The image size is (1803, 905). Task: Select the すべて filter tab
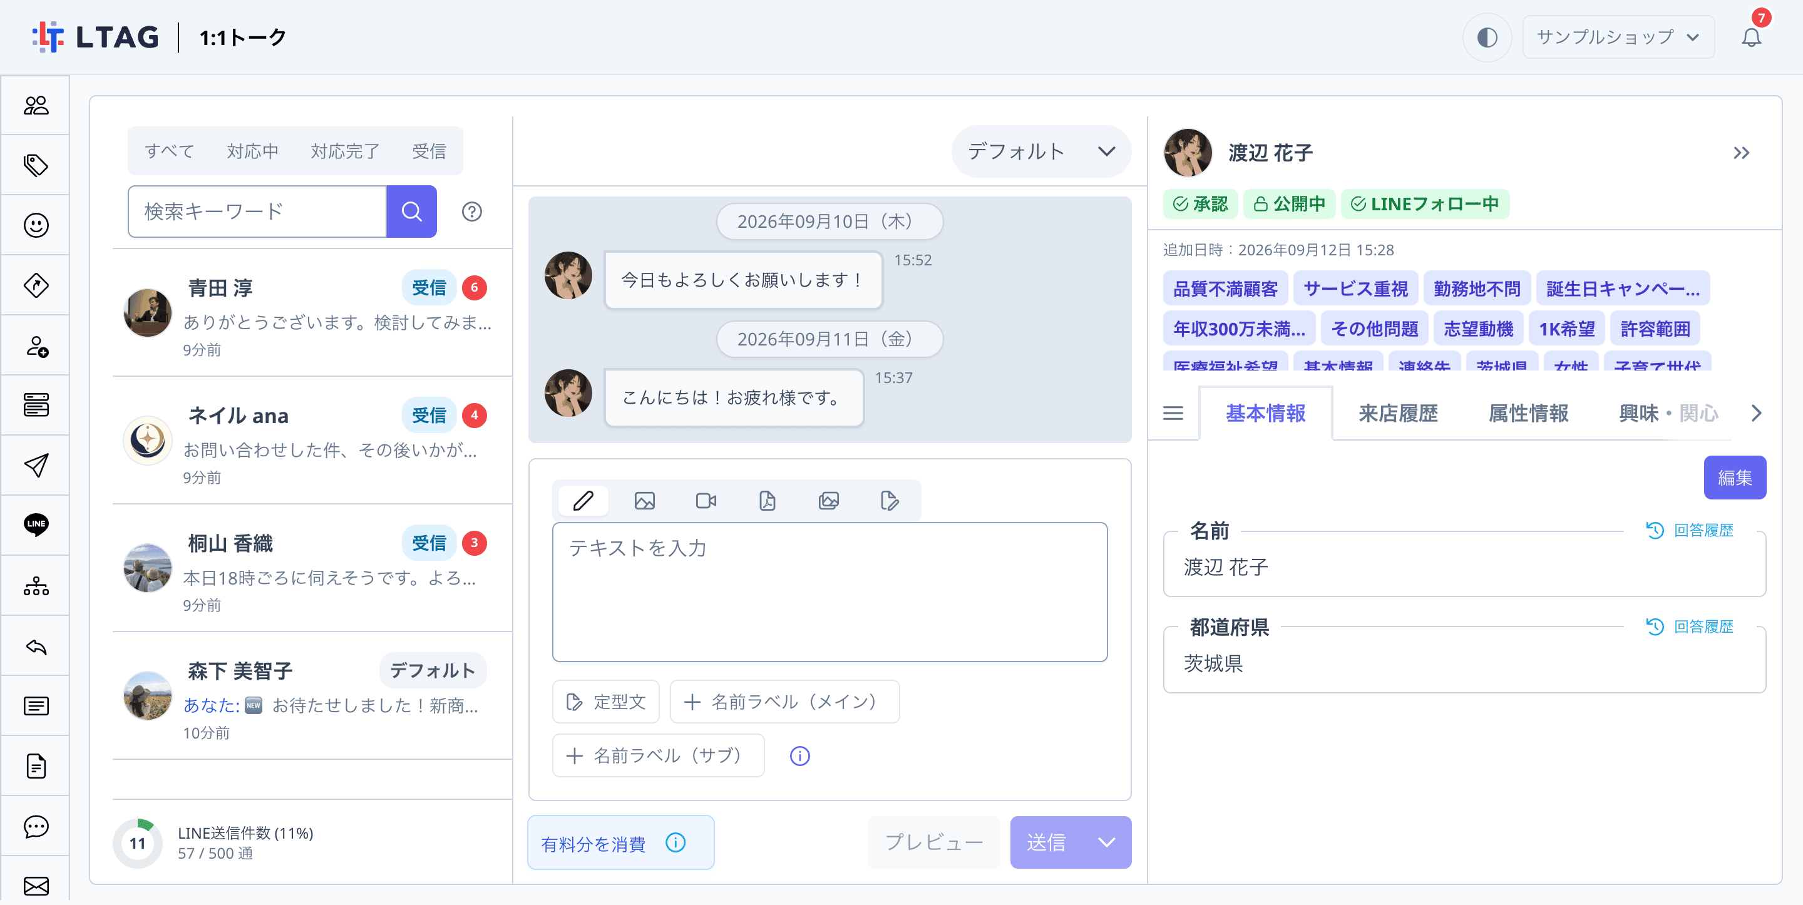[x=170, y=151]
